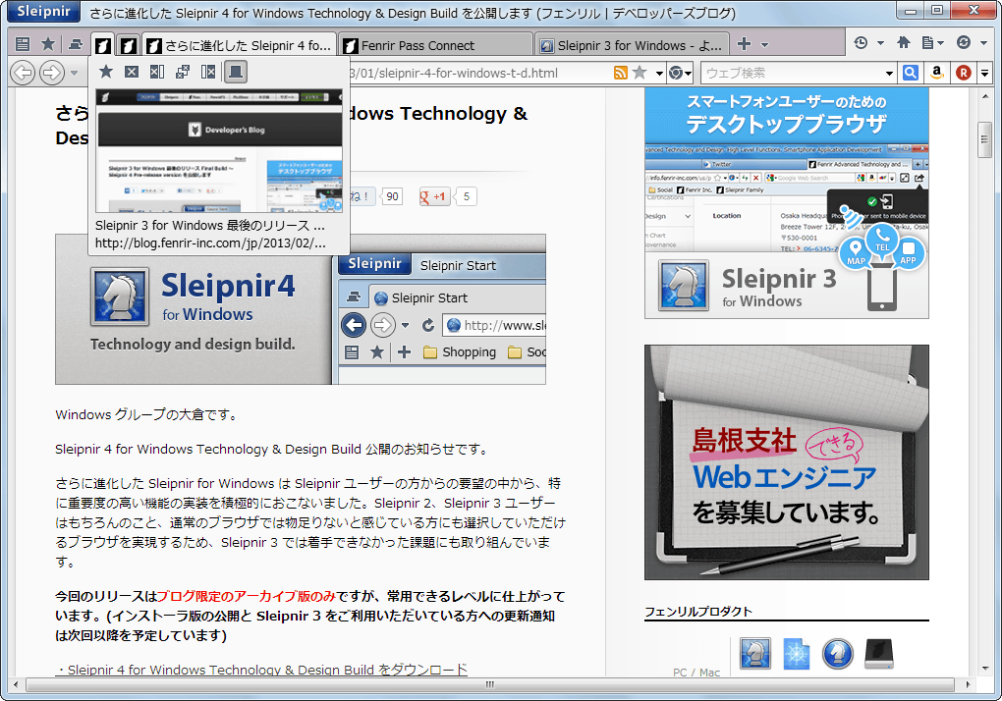1002x701 pixels.
Task: Click the vertical scrollbar thumb
Action: coord(984,137)
